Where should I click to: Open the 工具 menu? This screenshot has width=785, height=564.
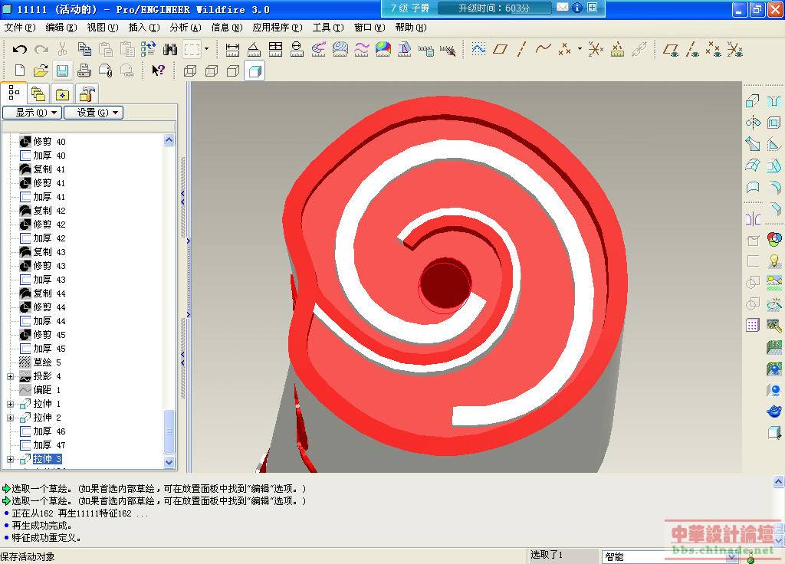328,28
